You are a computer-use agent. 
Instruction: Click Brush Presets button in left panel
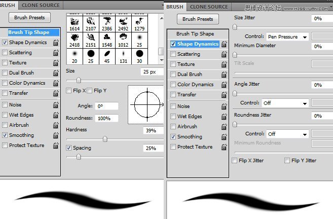(30, 18)
